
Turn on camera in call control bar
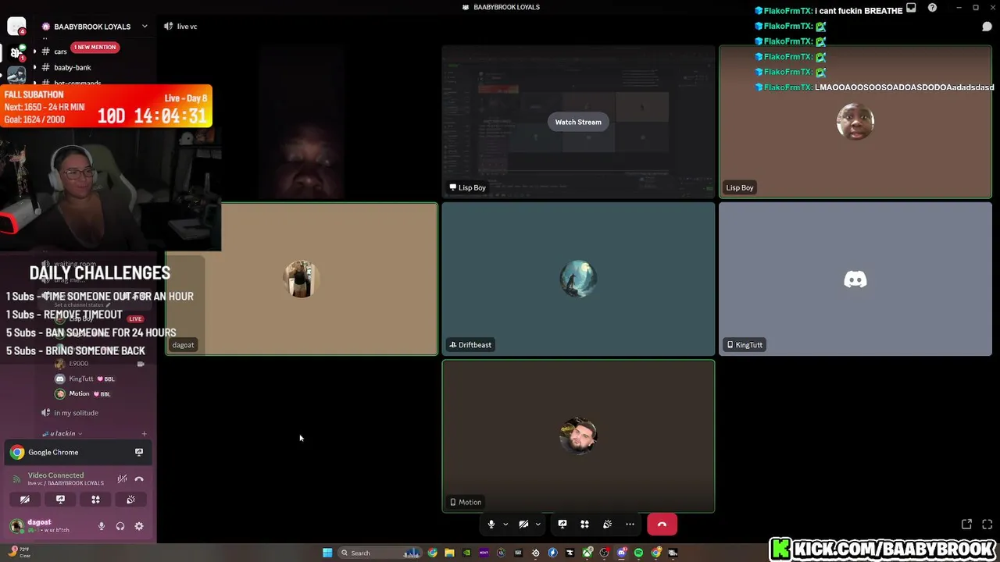tap(523, 525)
